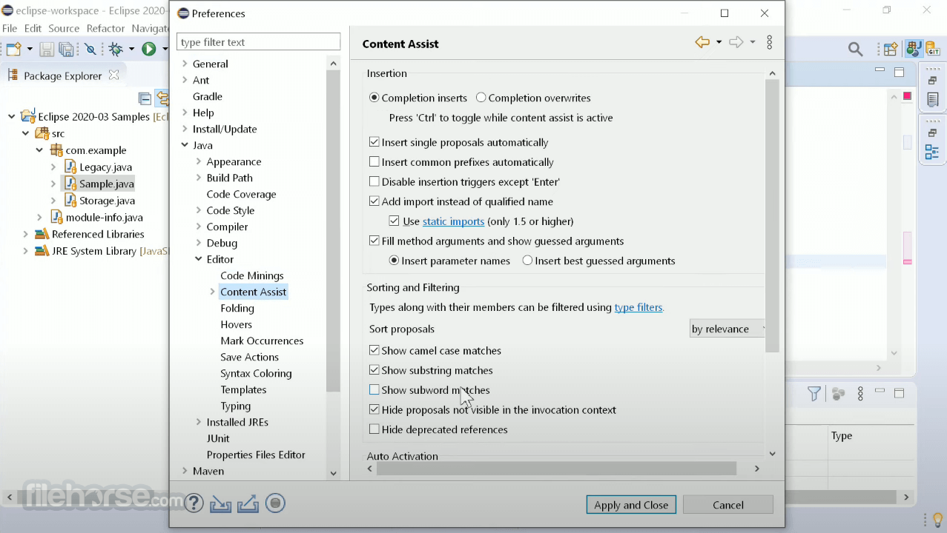Close the Package Explorer tab with X
Screen dimensions: 947x533
point(113,75)
